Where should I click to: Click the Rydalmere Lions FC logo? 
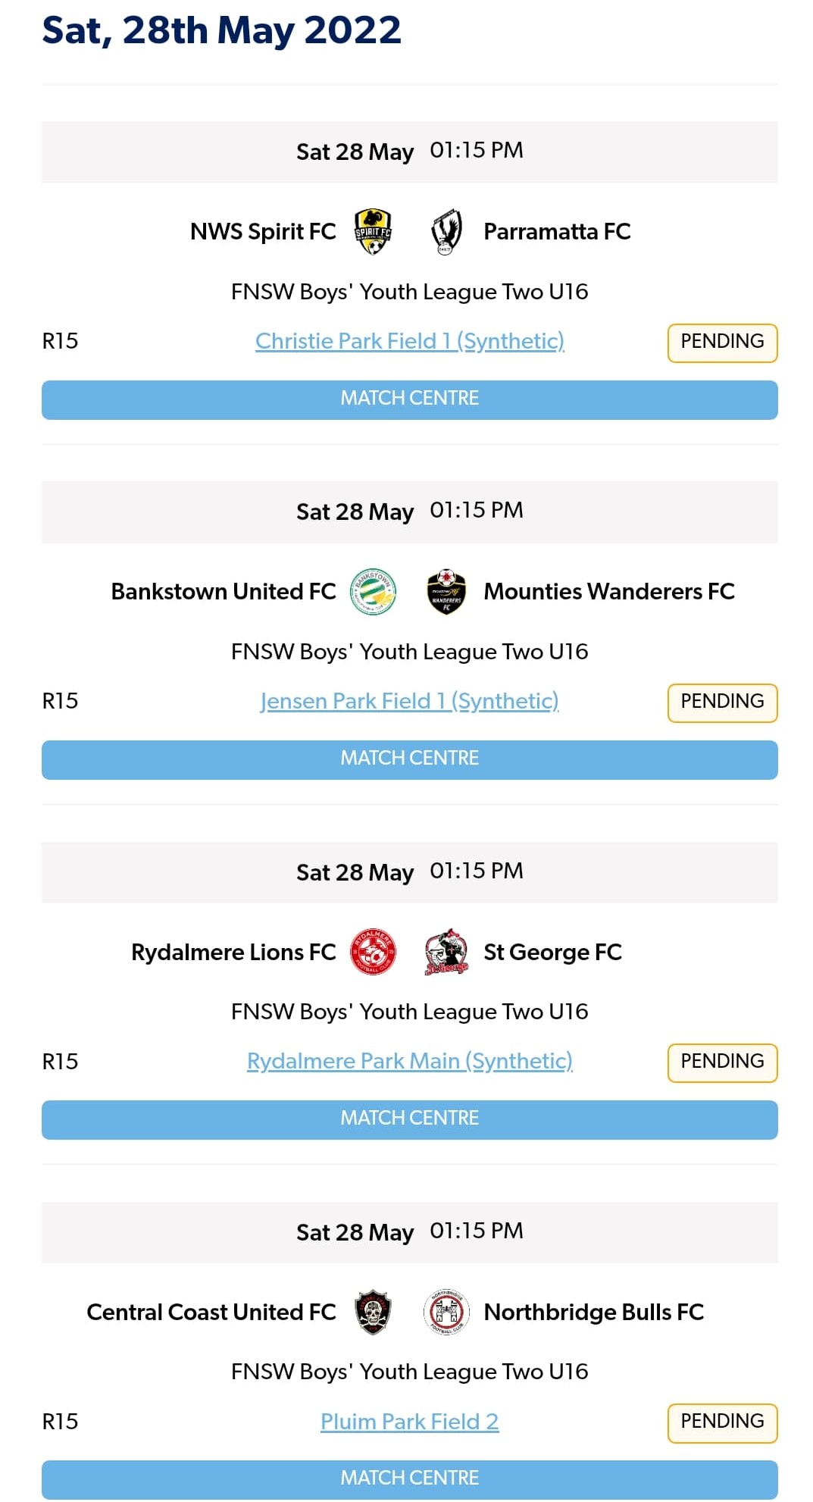(x=372, y=953)
